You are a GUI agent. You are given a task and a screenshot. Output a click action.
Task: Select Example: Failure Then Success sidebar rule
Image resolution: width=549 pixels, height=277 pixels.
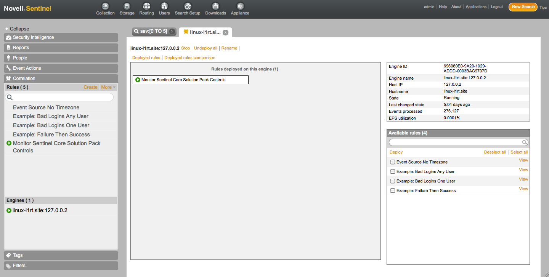point(51,134)
